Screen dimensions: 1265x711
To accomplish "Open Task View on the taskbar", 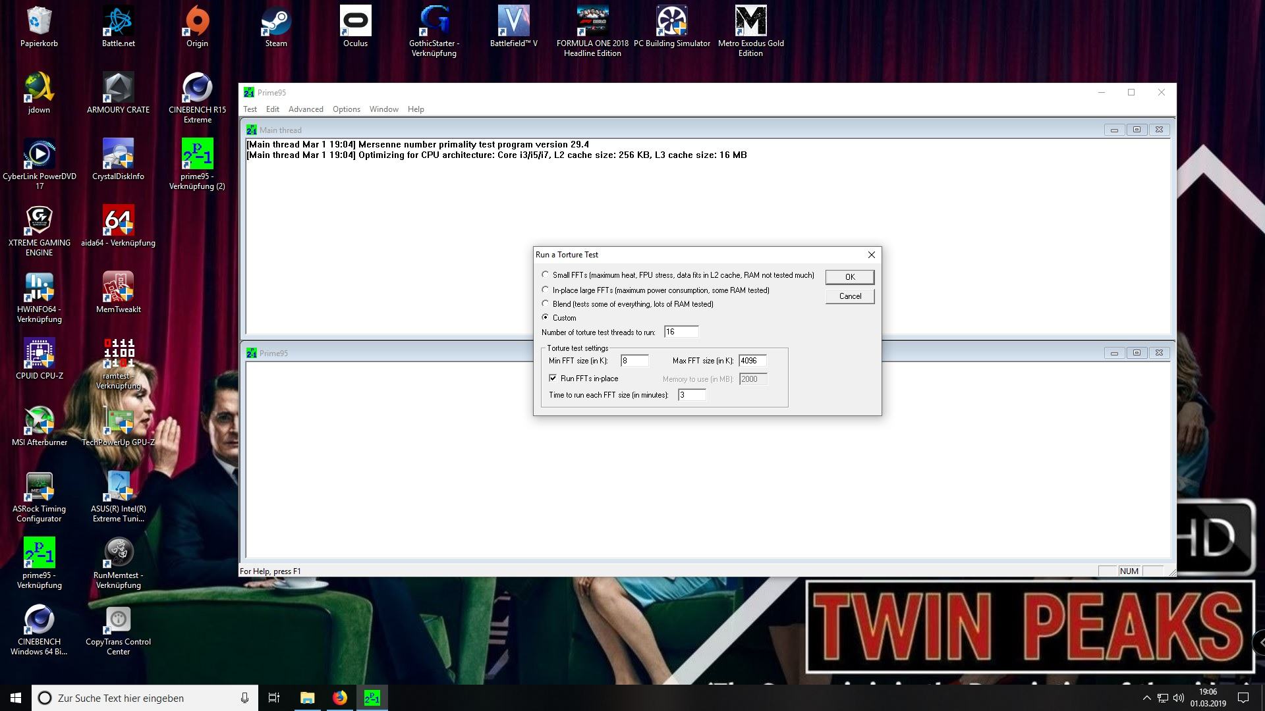I will point(274,698).
